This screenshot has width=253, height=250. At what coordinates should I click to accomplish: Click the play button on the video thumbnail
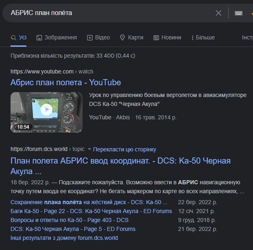[47, 110]
